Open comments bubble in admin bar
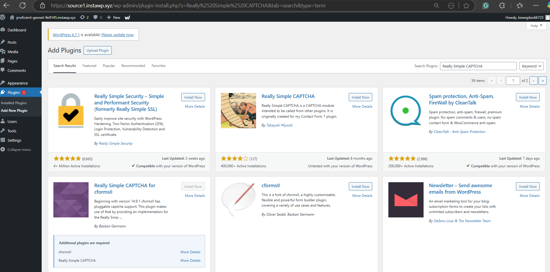Image resolution: width=550 pixels, height=272 pixels. coord(98,18)
